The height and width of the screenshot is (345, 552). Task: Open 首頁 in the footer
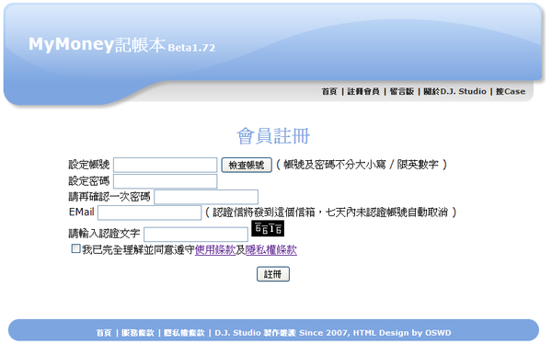[x=104, y=333]
